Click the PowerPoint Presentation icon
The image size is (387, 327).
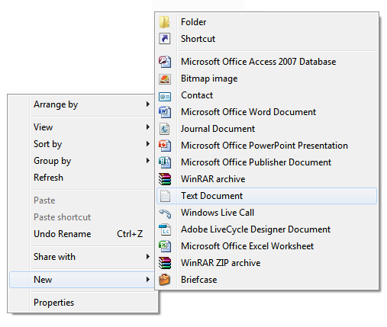tap(165, 146)
